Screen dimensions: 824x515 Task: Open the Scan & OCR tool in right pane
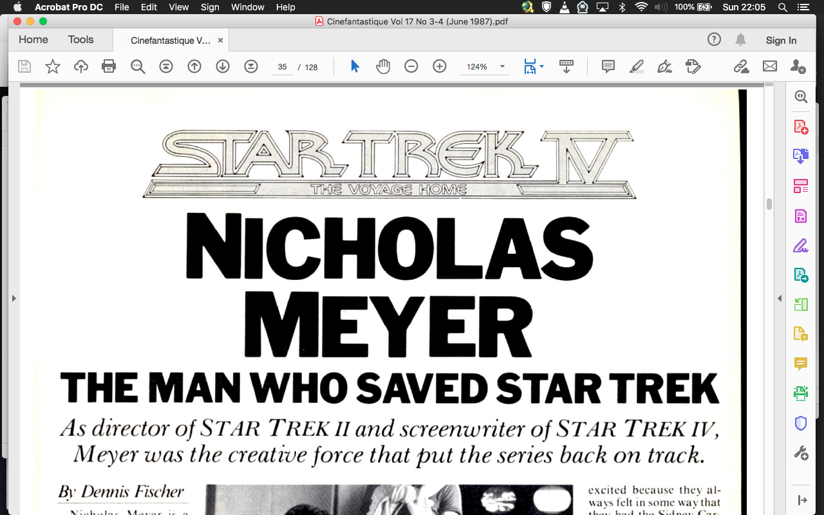tap(801, 393)
